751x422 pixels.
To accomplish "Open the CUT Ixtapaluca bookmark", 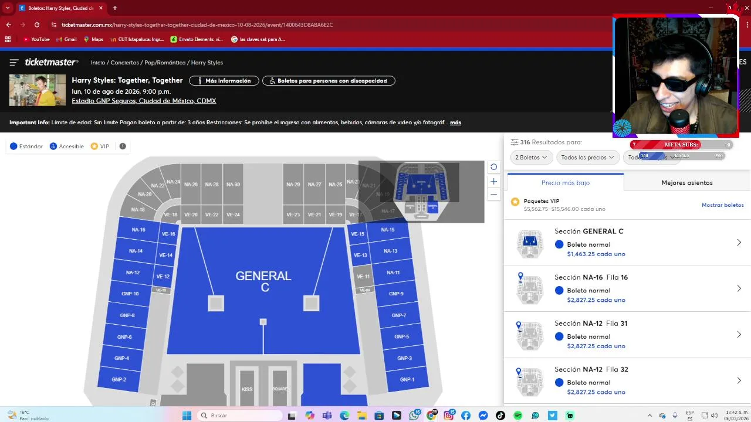I will click(x=137, y=39).
